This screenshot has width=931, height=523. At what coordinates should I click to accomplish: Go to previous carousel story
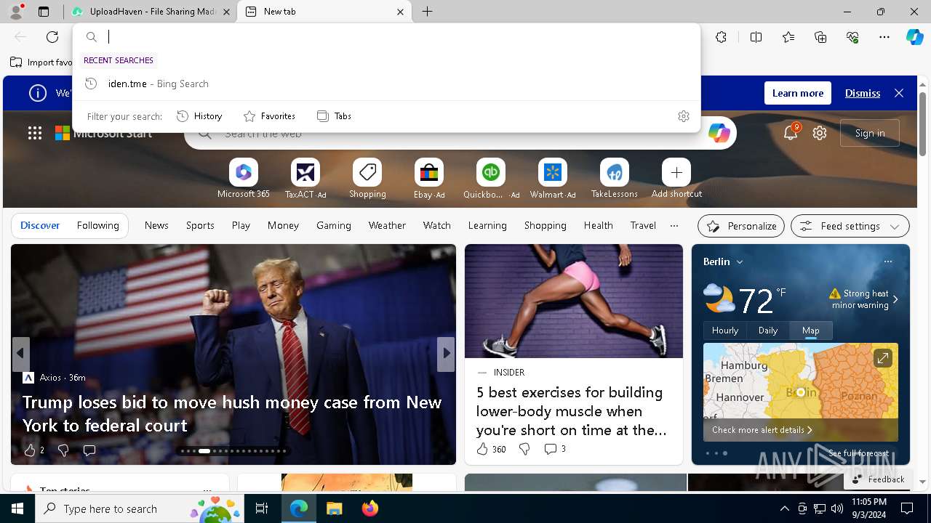(20, 354)
